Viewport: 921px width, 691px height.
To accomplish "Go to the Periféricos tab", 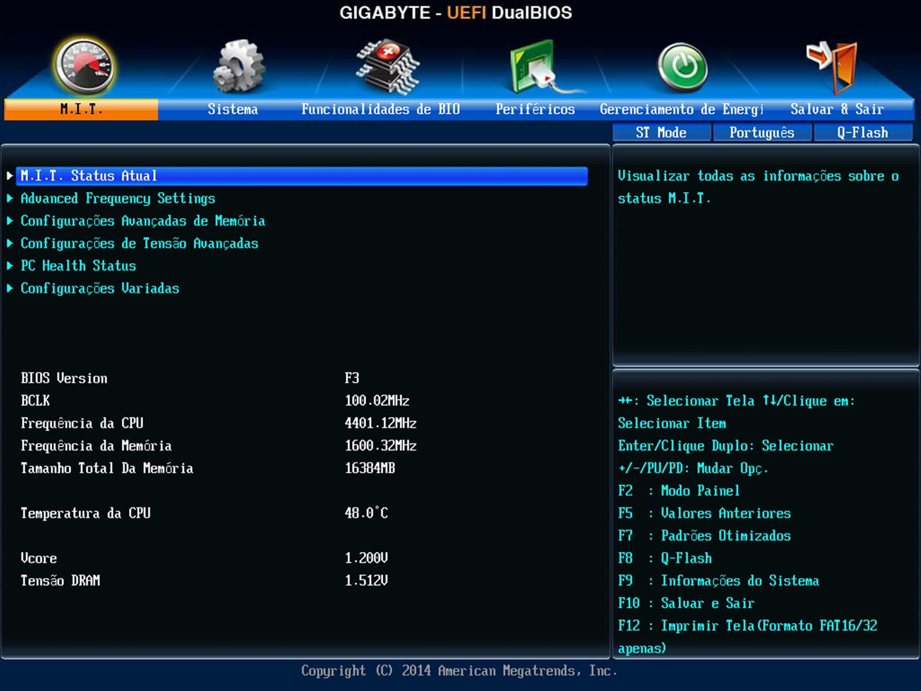I will (535, 110).
